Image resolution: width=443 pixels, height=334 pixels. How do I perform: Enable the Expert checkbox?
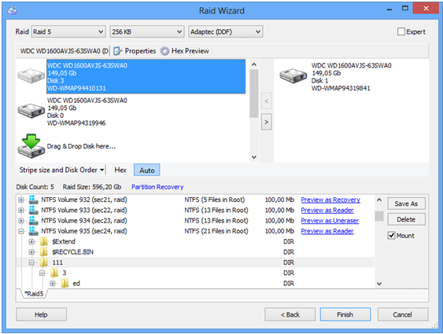tap(401, 31)
